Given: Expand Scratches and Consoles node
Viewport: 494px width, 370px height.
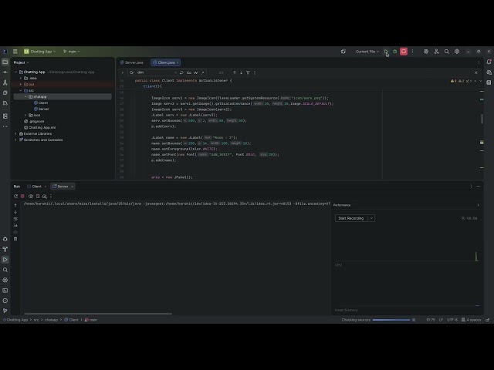Looking at the screenshot, I should point(15,140).
